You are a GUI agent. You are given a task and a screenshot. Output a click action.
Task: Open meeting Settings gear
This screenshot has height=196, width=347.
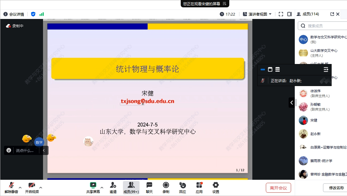pos(216,187)
